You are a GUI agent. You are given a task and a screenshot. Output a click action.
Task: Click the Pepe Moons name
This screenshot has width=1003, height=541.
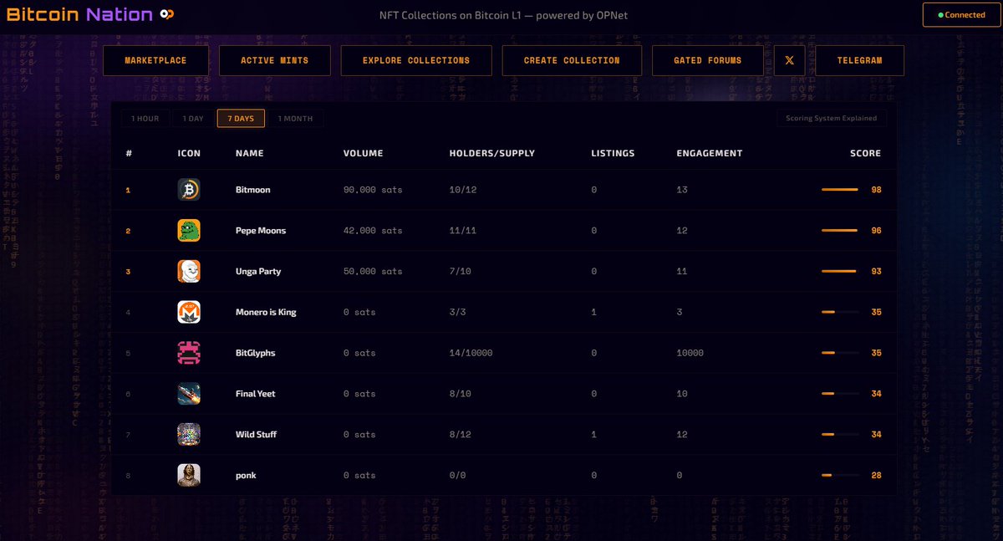[261, 231]
